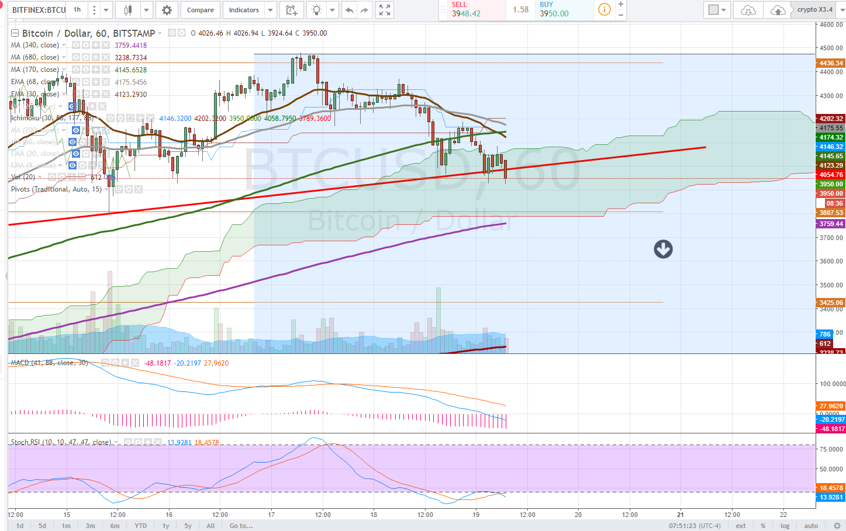846x531 pixels.
Task: Toggle visibility of the Stoch RSI indicator
Action: [129, 442]
